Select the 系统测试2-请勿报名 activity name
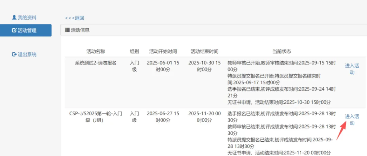The height and width of the screenshot is (156, 367). pos(96,63)
